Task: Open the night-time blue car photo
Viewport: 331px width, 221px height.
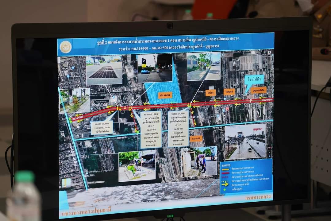Action: (155, 68)
